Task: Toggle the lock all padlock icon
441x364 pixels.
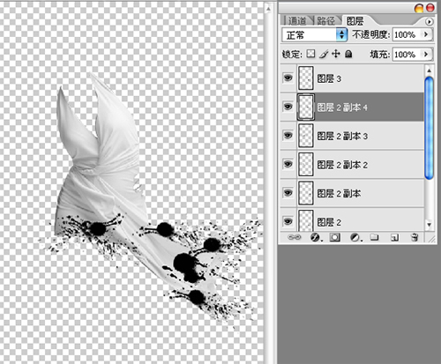Action: (x=348, y=54)
